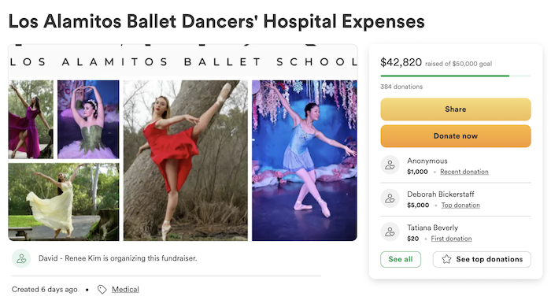Follow the Recent donation link
The height and width of the screenshot is (300, 551).
pyautogui.click(x=464, y=172)
